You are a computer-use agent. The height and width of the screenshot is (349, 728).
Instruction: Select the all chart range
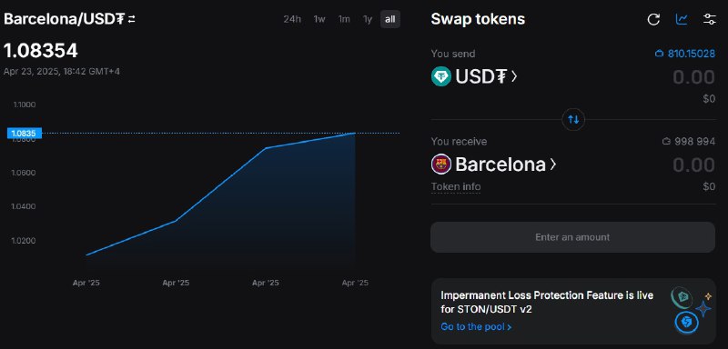(x=390, y=19)
